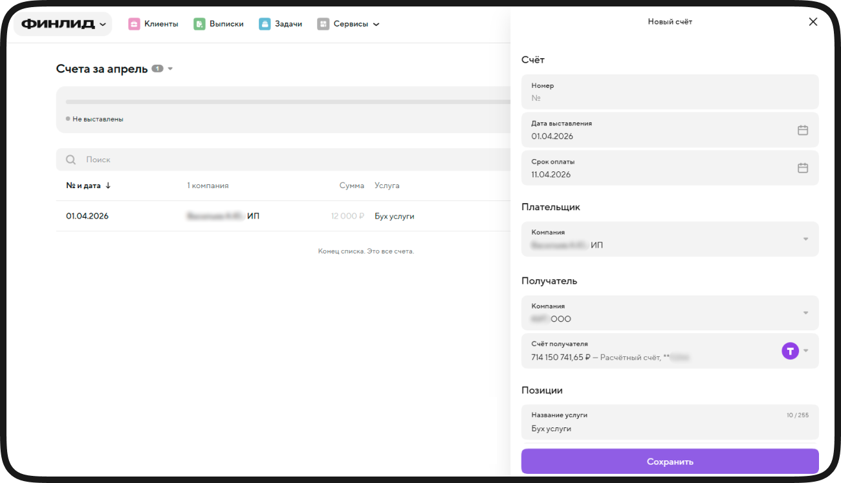
Task: Click the Дата выставления field
Action: [670, 130]
